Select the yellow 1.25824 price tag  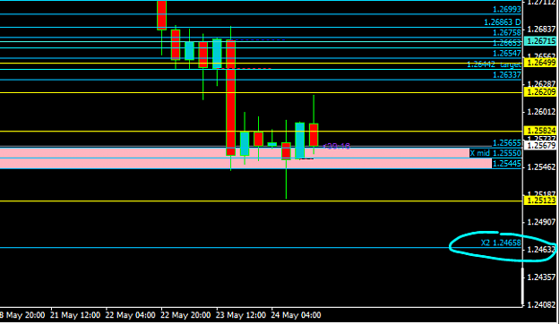pos(540,131)
